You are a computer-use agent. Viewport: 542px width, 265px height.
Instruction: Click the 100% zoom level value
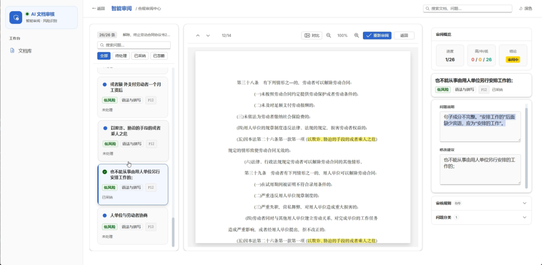[x=343, y=35]
